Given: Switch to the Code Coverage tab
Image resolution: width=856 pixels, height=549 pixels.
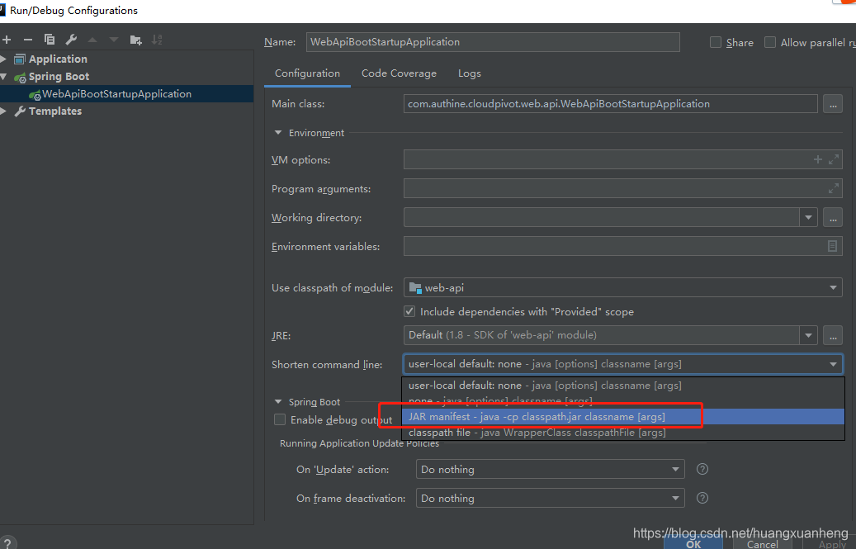Looking at the screenshot, I should [399, 73].
